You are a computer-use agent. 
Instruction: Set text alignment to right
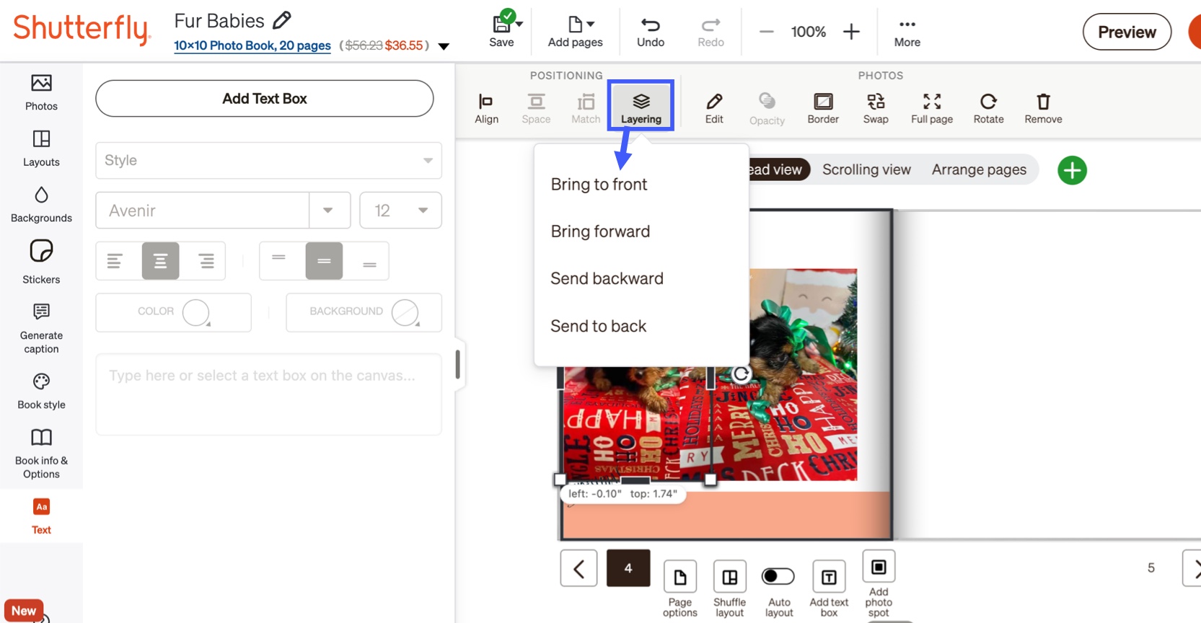tap(206, 260)
